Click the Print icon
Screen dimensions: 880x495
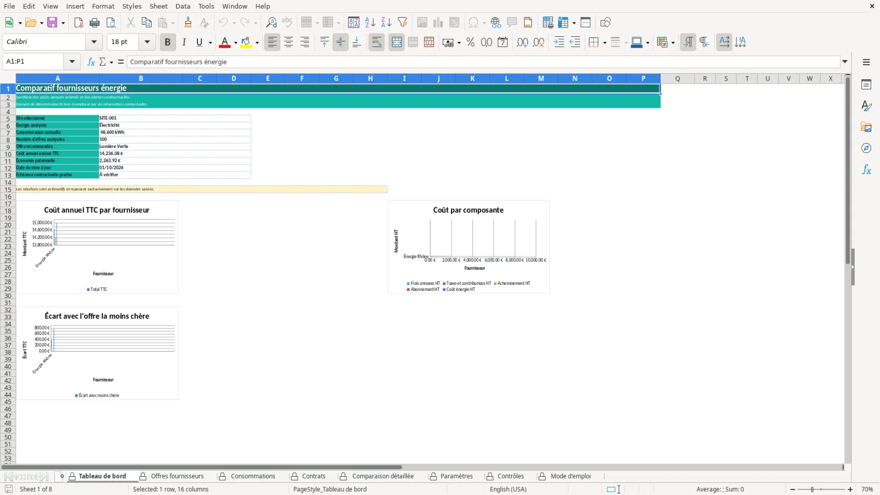pyautogui.click(x=95, y=23)
